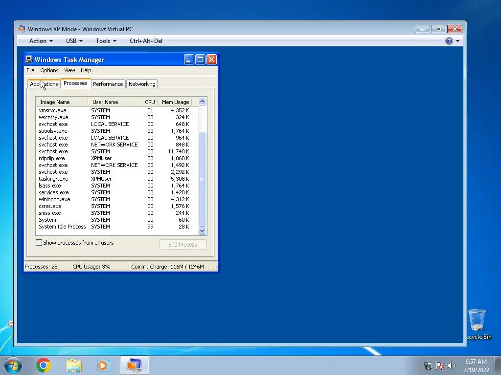Select the csrss.exe process row
Image resolution: width=501 pixels, height=375 pixels.
(x=117, y=207)
